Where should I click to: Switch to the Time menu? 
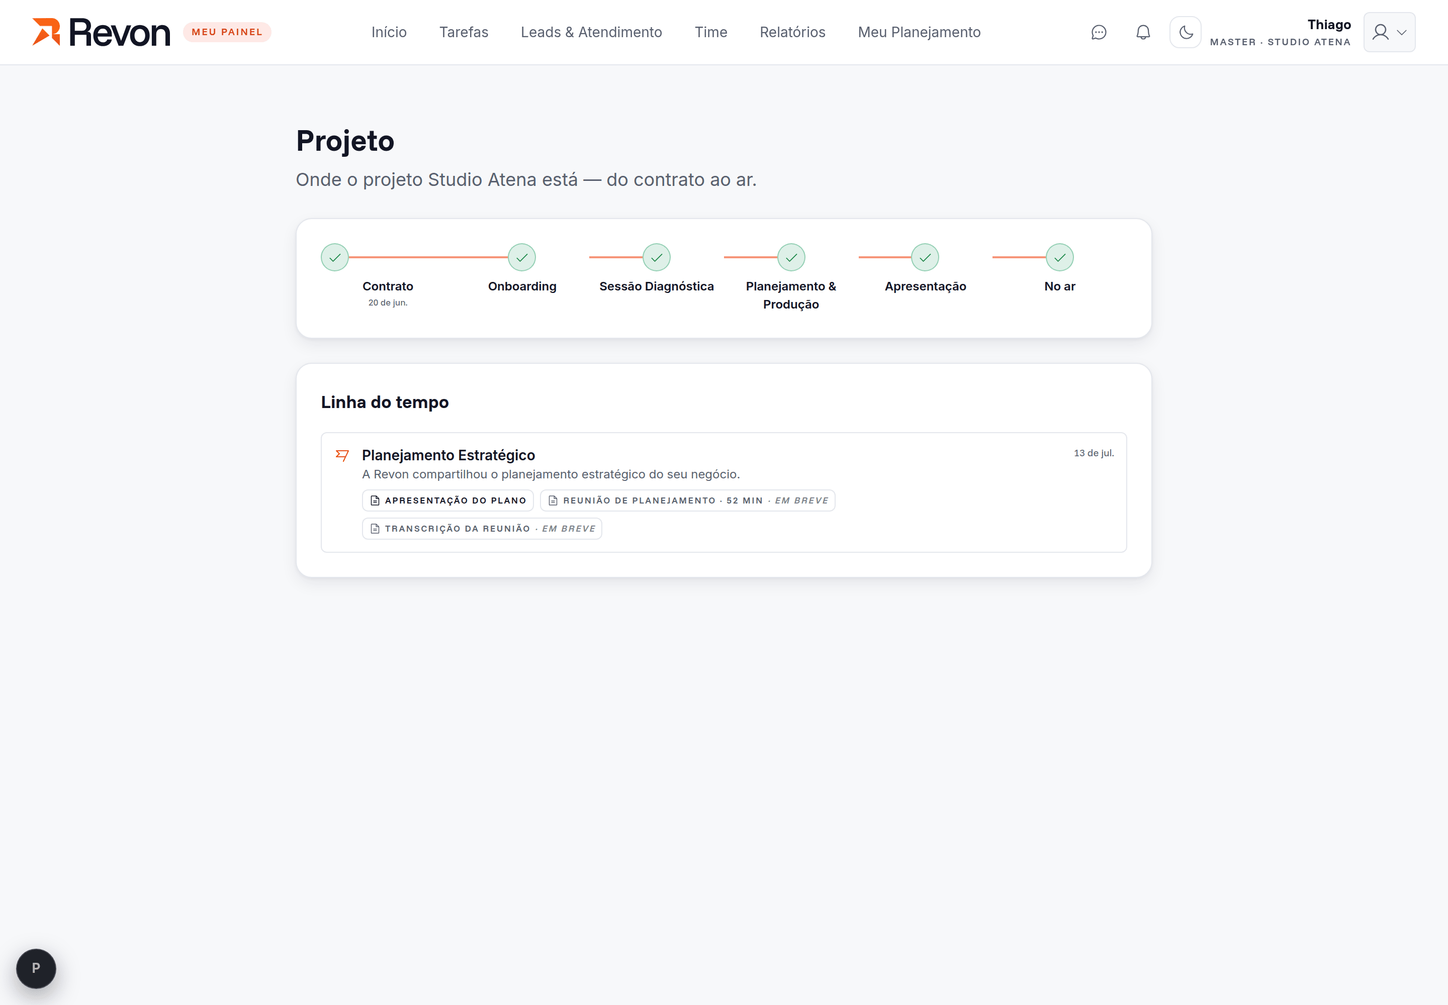coord(711,32)
